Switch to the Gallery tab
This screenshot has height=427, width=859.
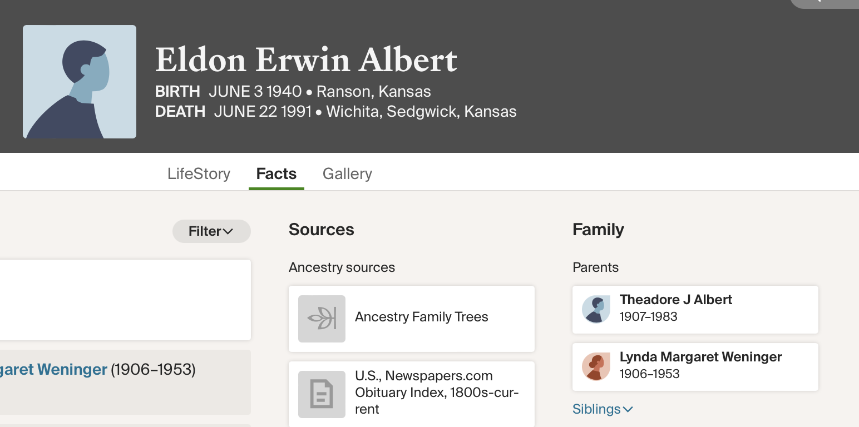point(347,174)
